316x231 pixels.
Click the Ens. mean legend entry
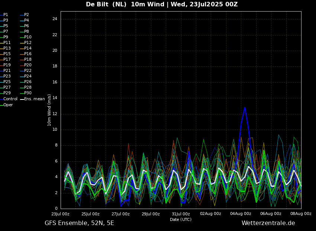[34, 99]
